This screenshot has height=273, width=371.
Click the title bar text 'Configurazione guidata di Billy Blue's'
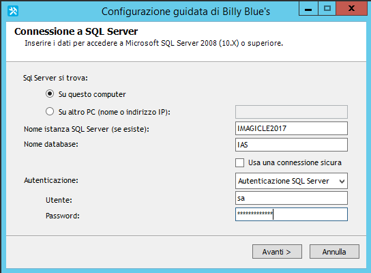(185, 12)
